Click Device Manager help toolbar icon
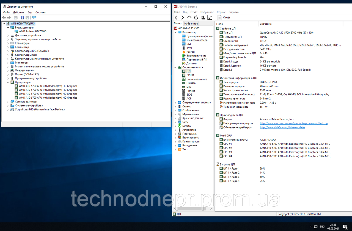The height and width of the screenshot is (231, 352). (22, 18)
